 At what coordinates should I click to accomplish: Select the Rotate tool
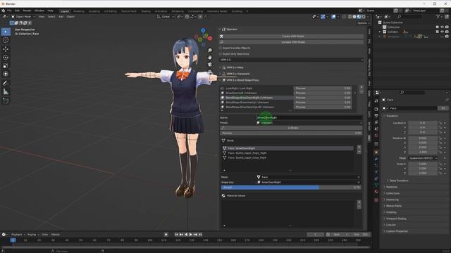(6, 58)
